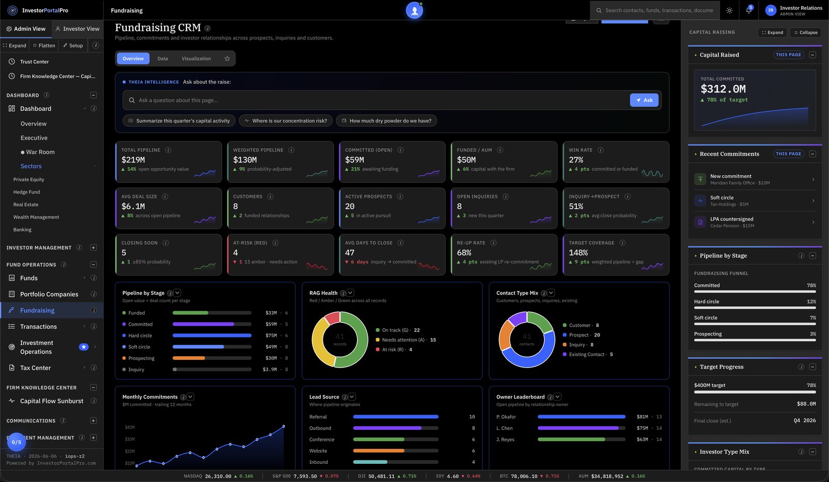Minimize the Target Progress widget
The width and height of the screenshot is (829, 482).
[x=812, y=367]
